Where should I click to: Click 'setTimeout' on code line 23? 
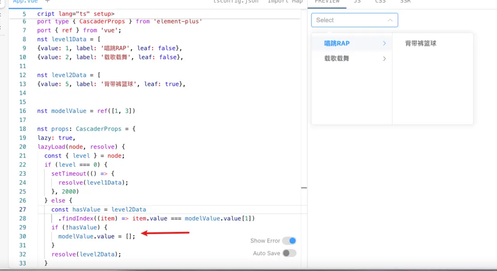(x=69, y=173)
